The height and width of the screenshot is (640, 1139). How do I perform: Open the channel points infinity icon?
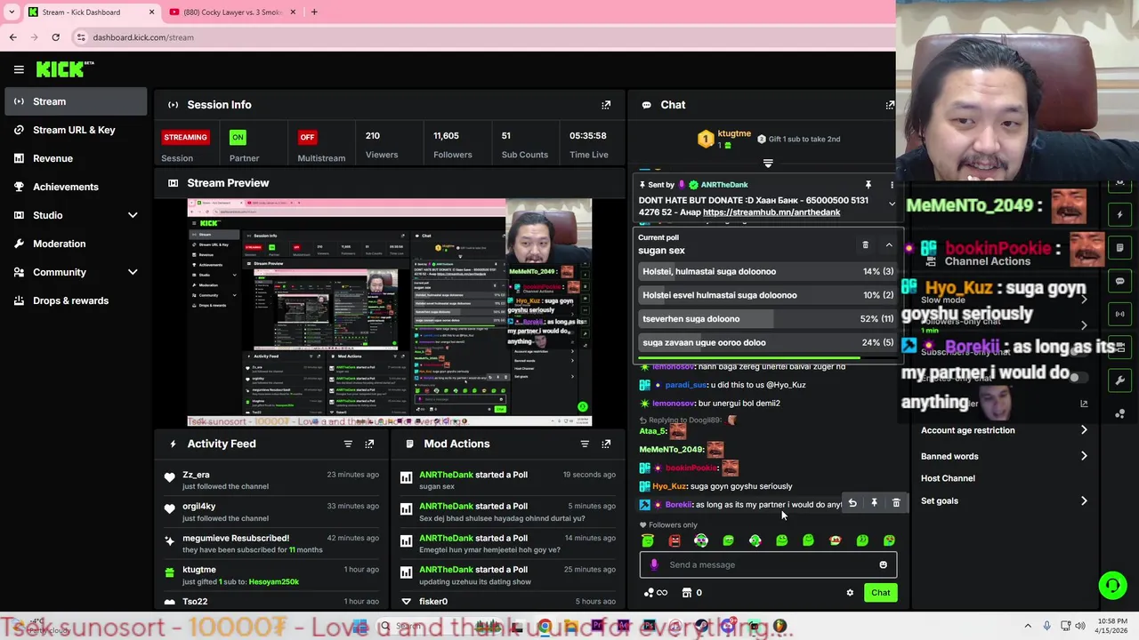(656, 593)
